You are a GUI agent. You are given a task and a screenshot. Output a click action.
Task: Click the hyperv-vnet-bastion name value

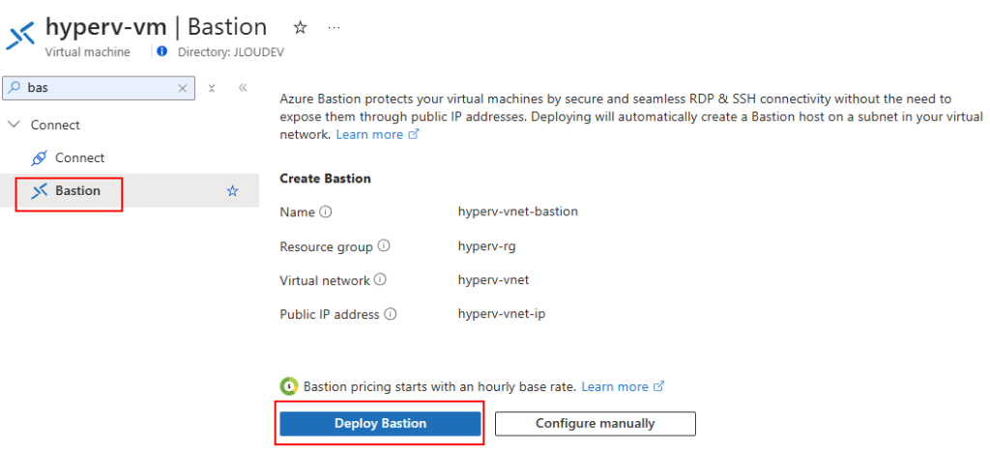pos(518,212)
